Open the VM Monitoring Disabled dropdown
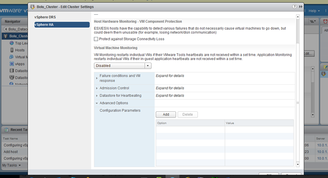The image size is (328, 178). click(123, 65)
